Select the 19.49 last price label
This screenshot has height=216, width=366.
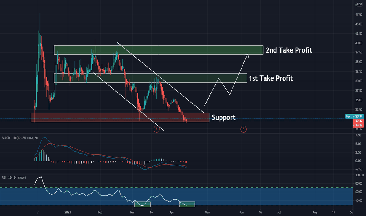pos(359,121)
